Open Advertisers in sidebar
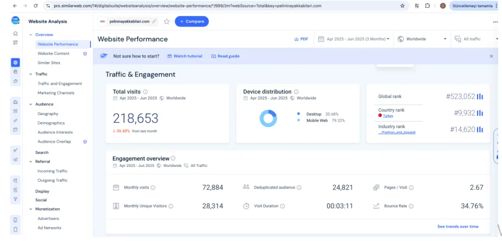Viewport: 502px width, 241px height. click(x=48, y=219)
